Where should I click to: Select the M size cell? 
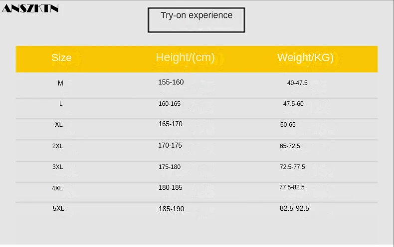(60, 83)
